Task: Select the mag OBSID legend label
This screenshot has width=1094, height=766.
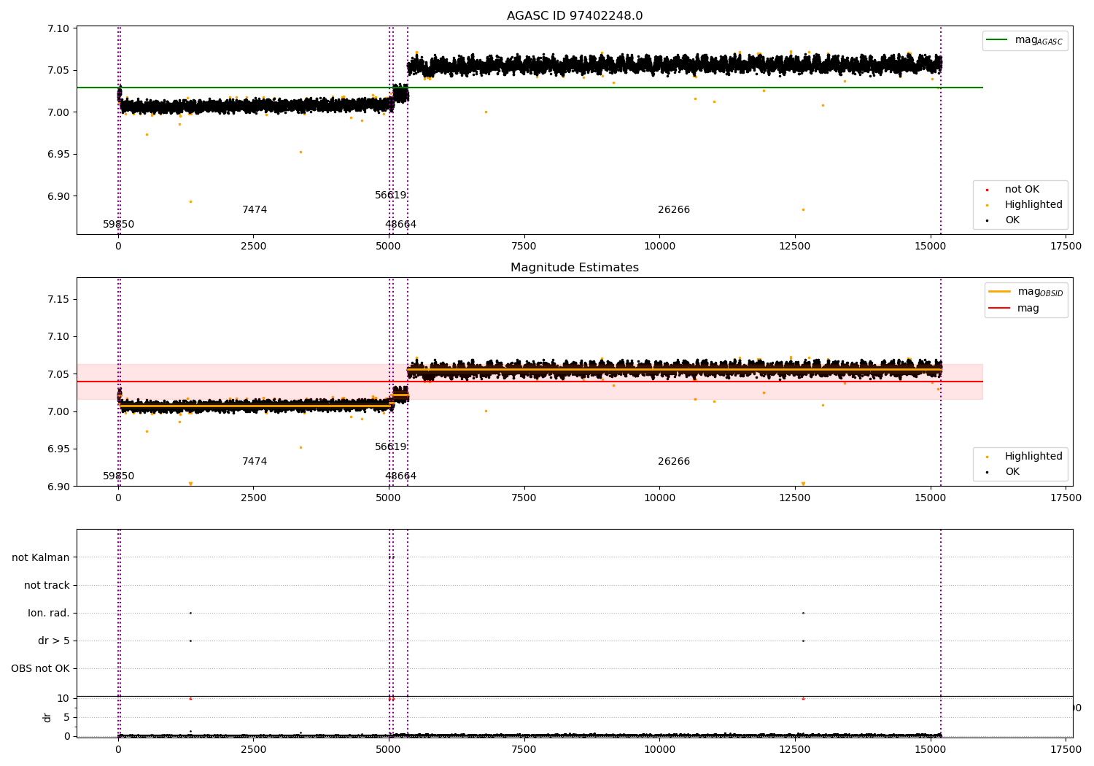Action: click(x=1041, y=292)
